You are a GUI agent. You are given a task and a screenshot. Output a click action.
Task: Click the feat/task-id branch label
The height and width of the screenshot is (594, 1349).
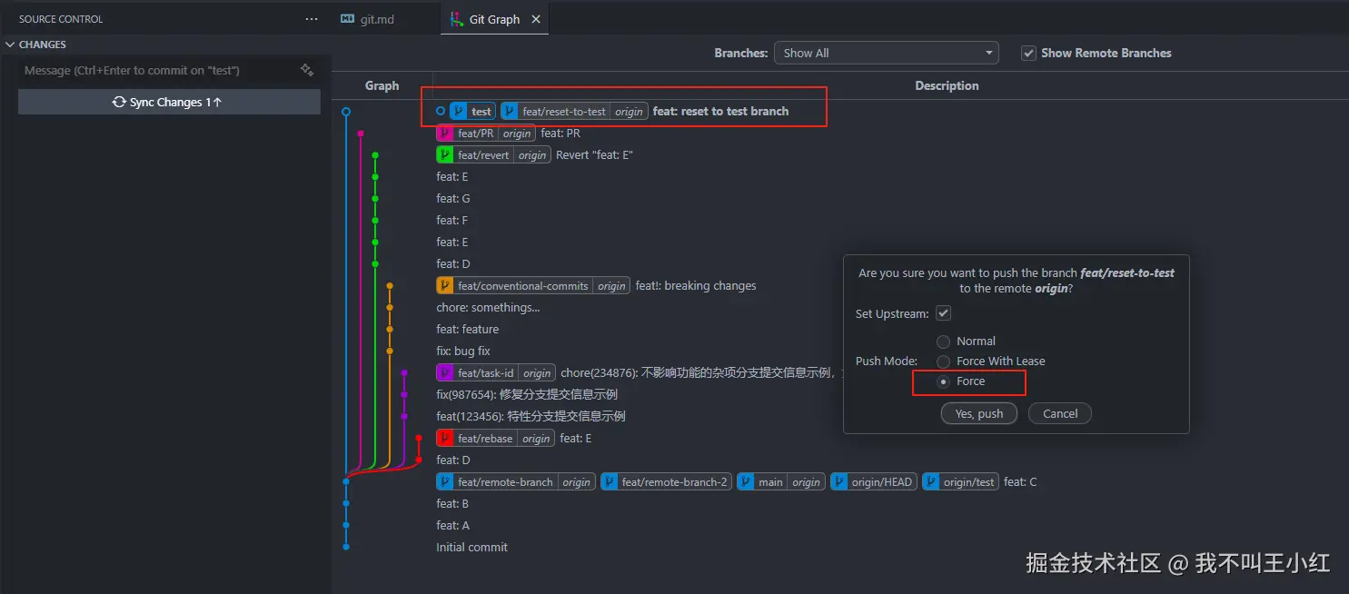pos(496,372)
